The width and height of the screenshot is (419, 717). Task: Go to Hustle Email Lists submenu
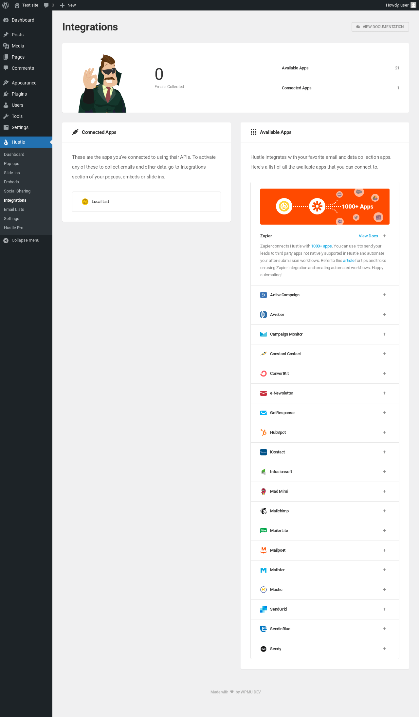pos(26,210)
